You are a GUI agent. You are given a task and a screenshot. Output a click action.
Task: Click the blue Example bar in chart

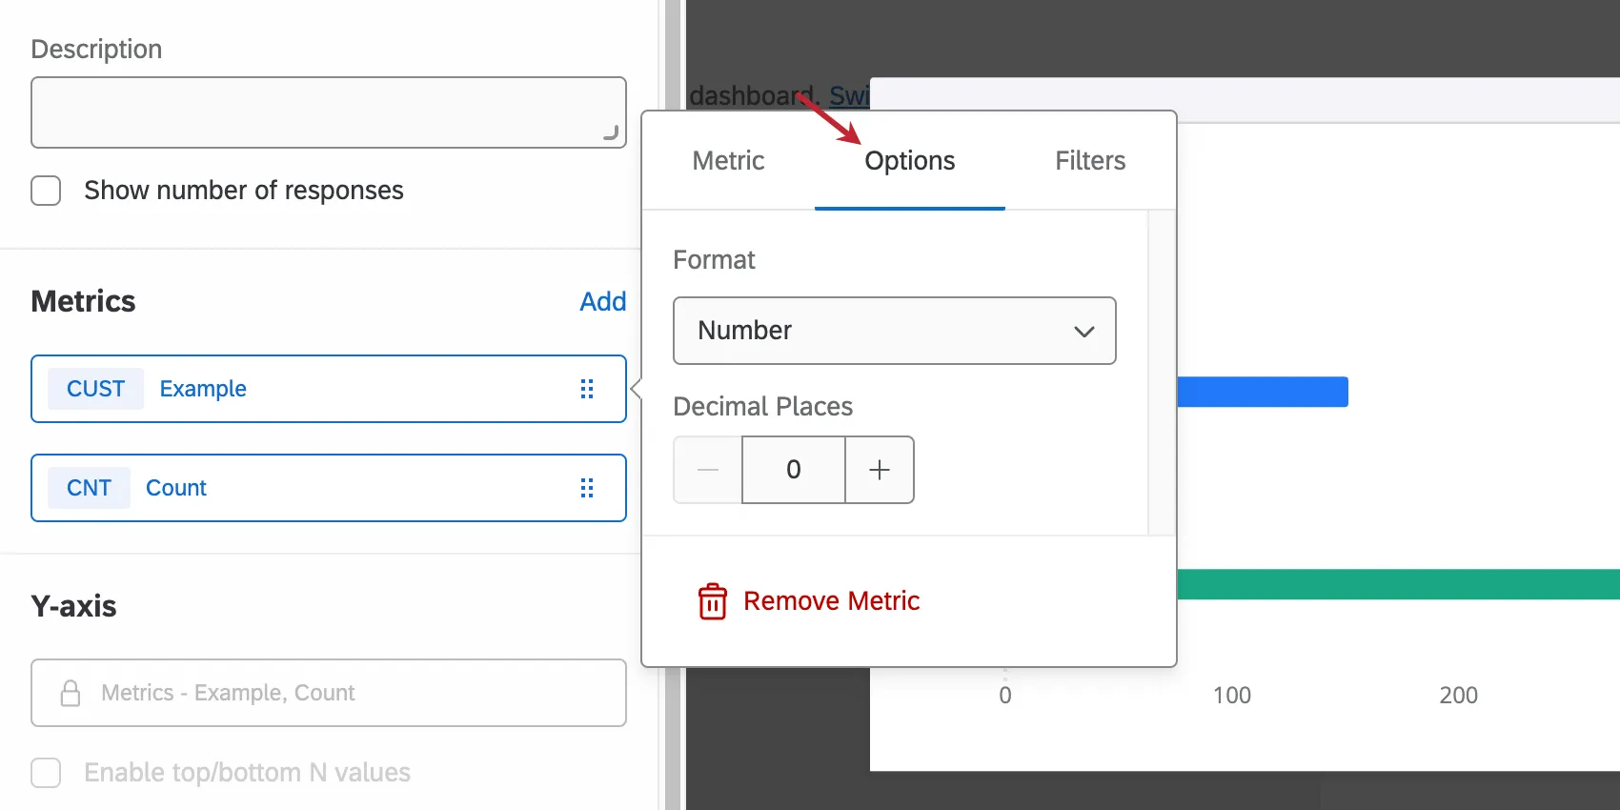pos(1262,392)
